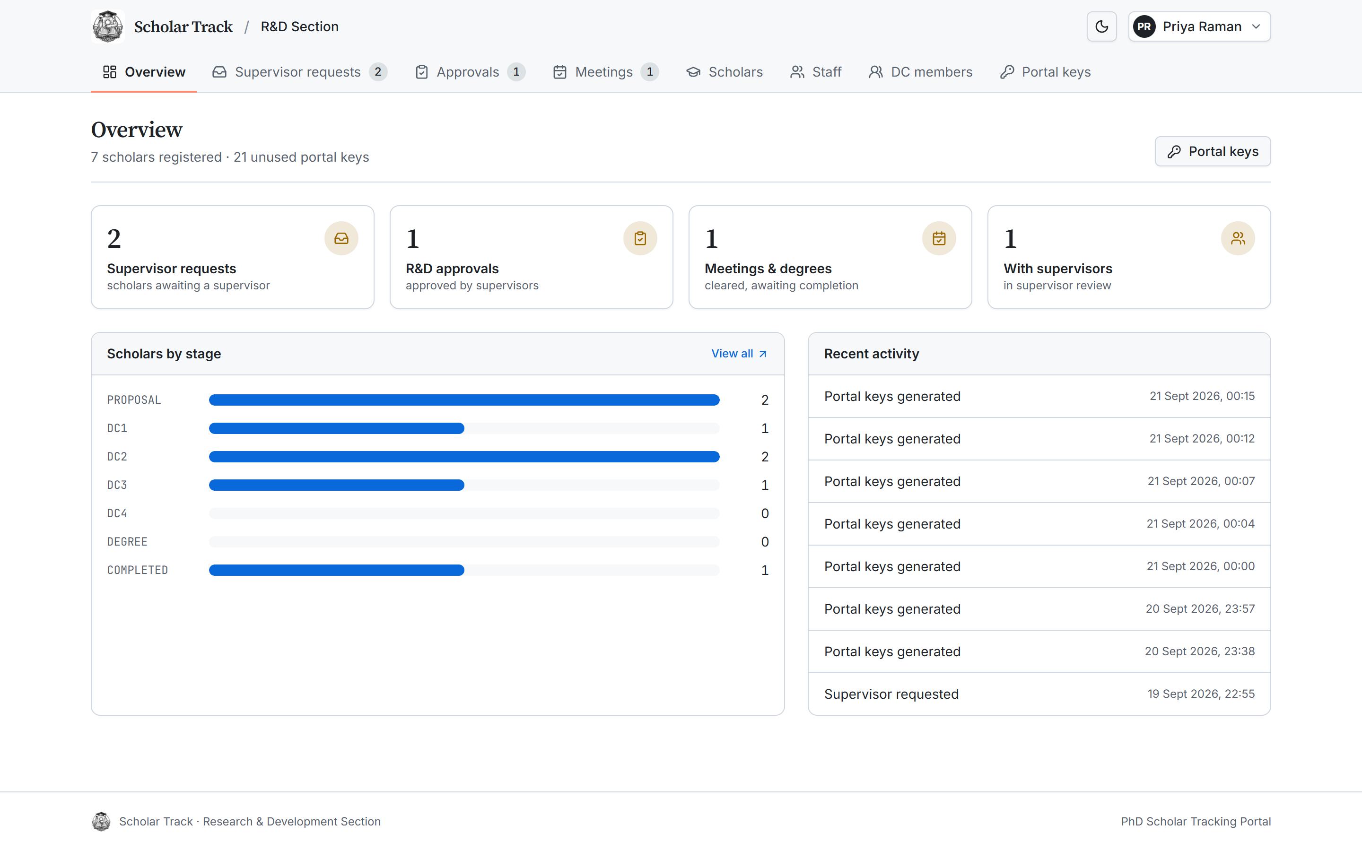Click the Supervisor requested activity entry

coord(1039,694)
